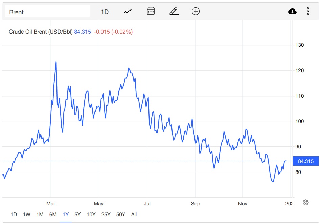321x224 pixels.
Task: Switch to the 1D time range
Action: (14, 215)
